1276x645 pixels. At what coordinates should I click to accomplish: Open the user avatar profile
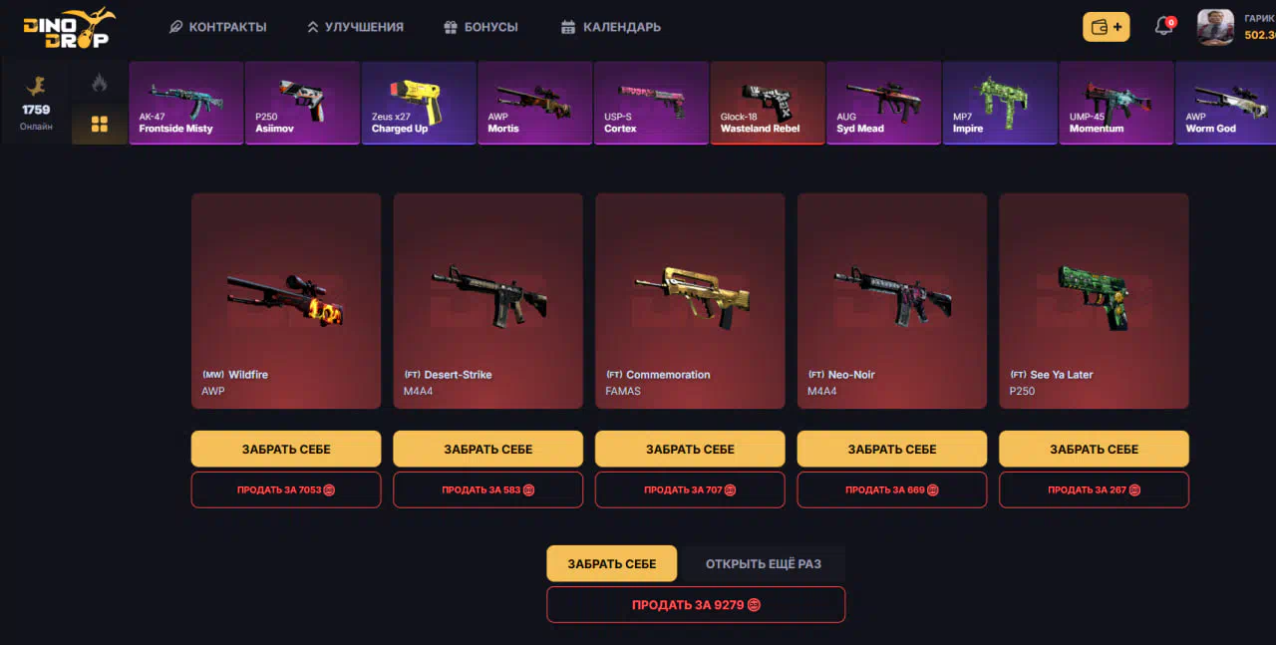click(1215, 27)
